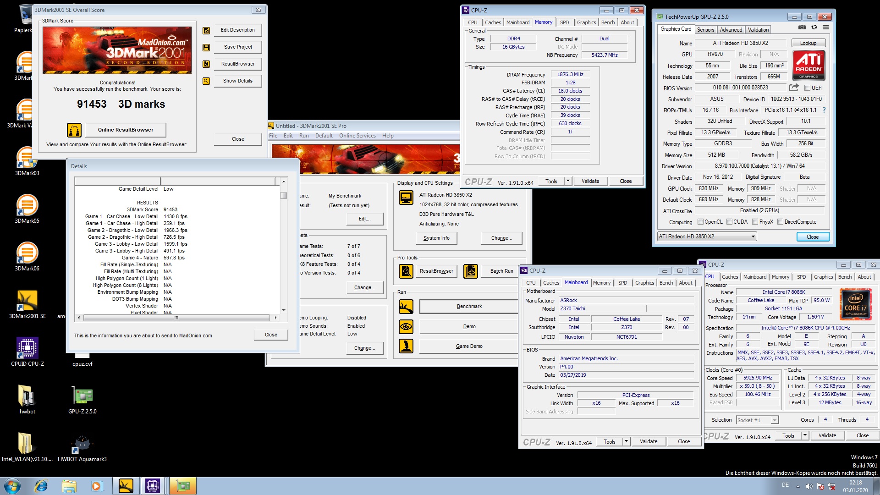Click the Show Details button
This screenshot has height=495, width=880.
pyautogui.click(x=237, y=81)
